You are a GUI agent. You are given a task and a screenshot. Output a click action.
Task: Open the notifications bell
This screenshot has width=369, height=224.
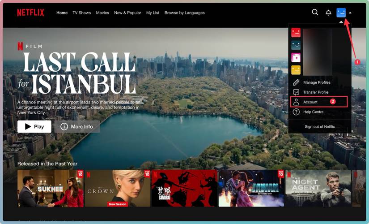point(328,13)
